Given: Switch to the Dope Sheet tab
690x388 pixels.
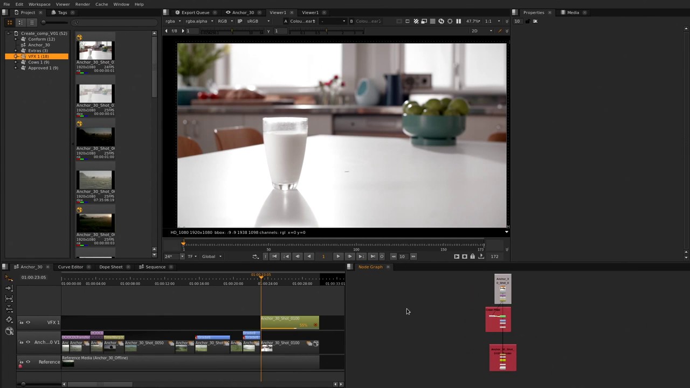Looking at the screenshot, I should click(x=111, y=267).
